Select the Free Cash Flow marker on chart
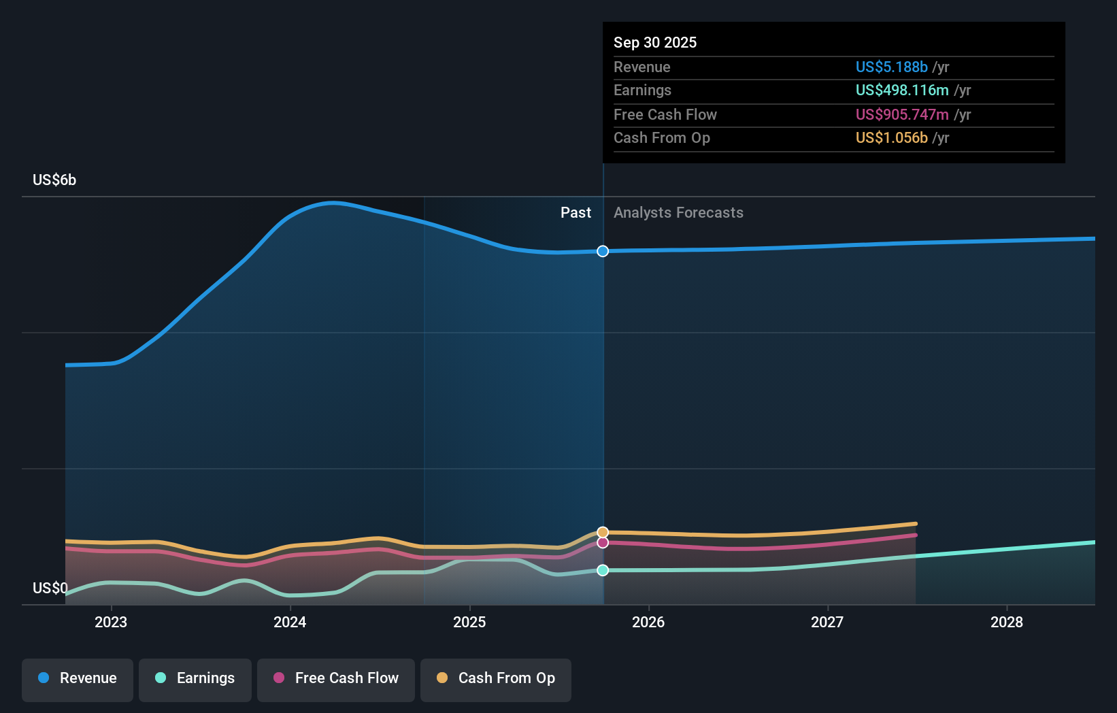The image size is (1117, 713). click(602, 542)
